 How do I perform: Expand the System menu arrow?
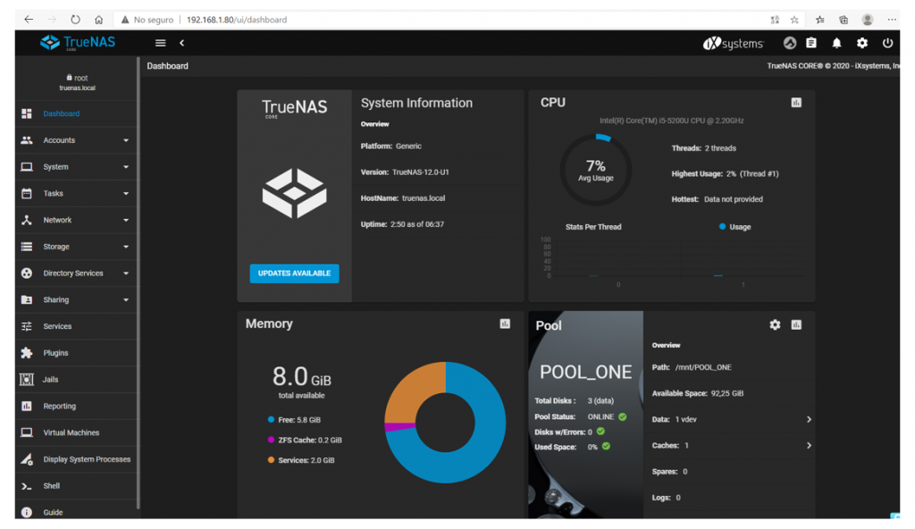point(126,167)
